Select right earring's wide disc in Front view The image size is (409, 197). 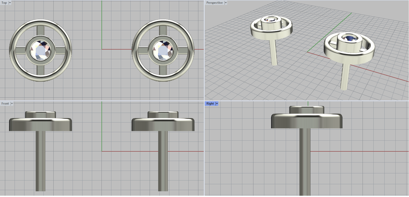tap(163, 125)
